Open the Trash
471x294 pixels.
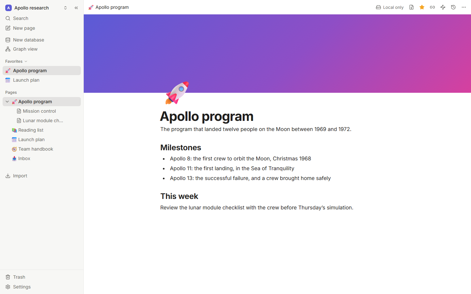click(x=42, y=277)
